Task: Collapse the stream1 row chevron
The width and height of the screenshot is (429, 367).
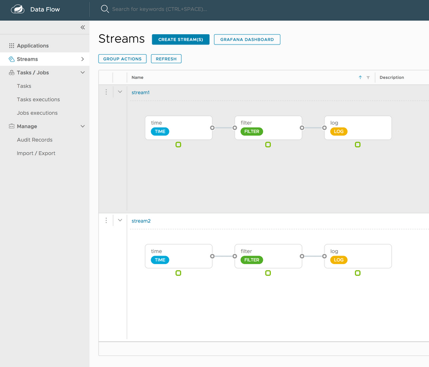Action: pyautogui.click(x=120, y=92)
